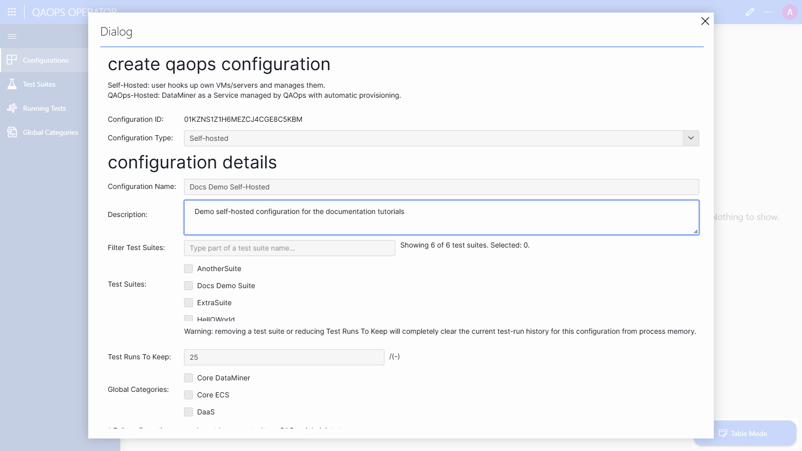
Task: Enable the Core ECS category
Action: pyautogui.click(x=188, y=395)
